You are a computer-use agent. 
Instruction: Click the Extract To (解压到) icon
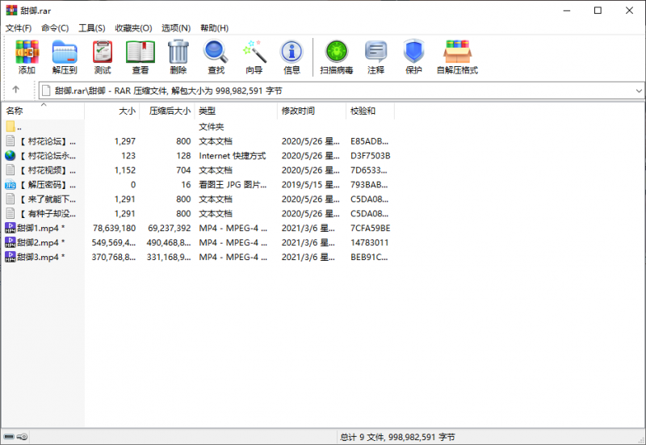(x=64, y=57)
